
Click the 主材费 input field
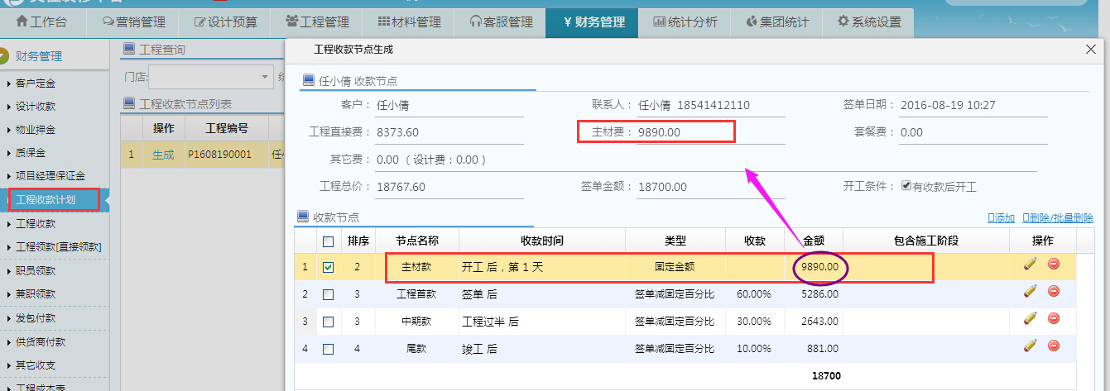pos(683,132)
